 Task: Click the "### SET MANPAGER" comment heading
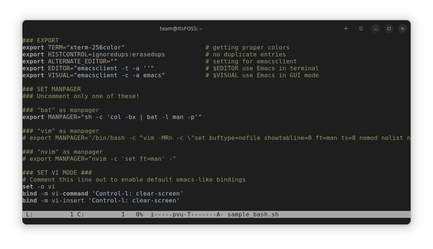point(52,89)
